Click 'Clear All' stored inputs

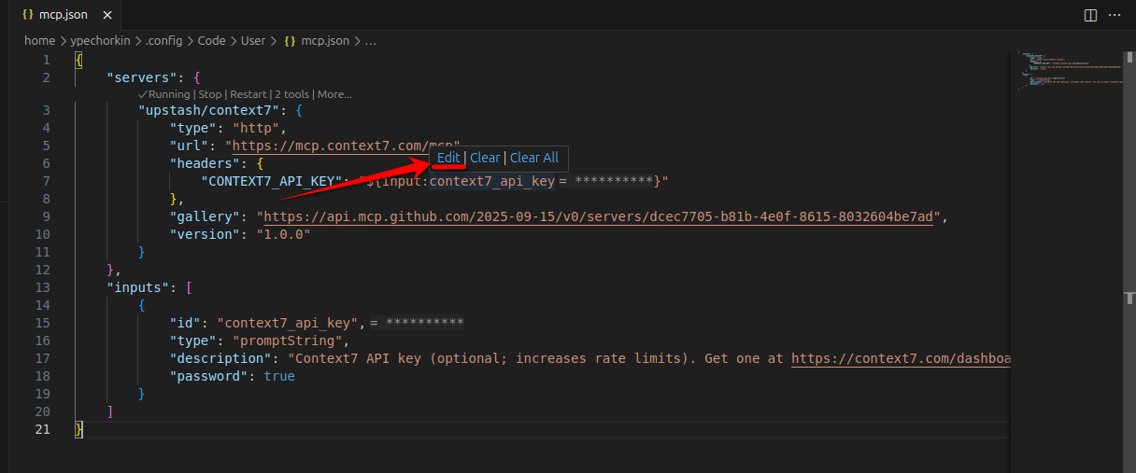coord(534,158)
